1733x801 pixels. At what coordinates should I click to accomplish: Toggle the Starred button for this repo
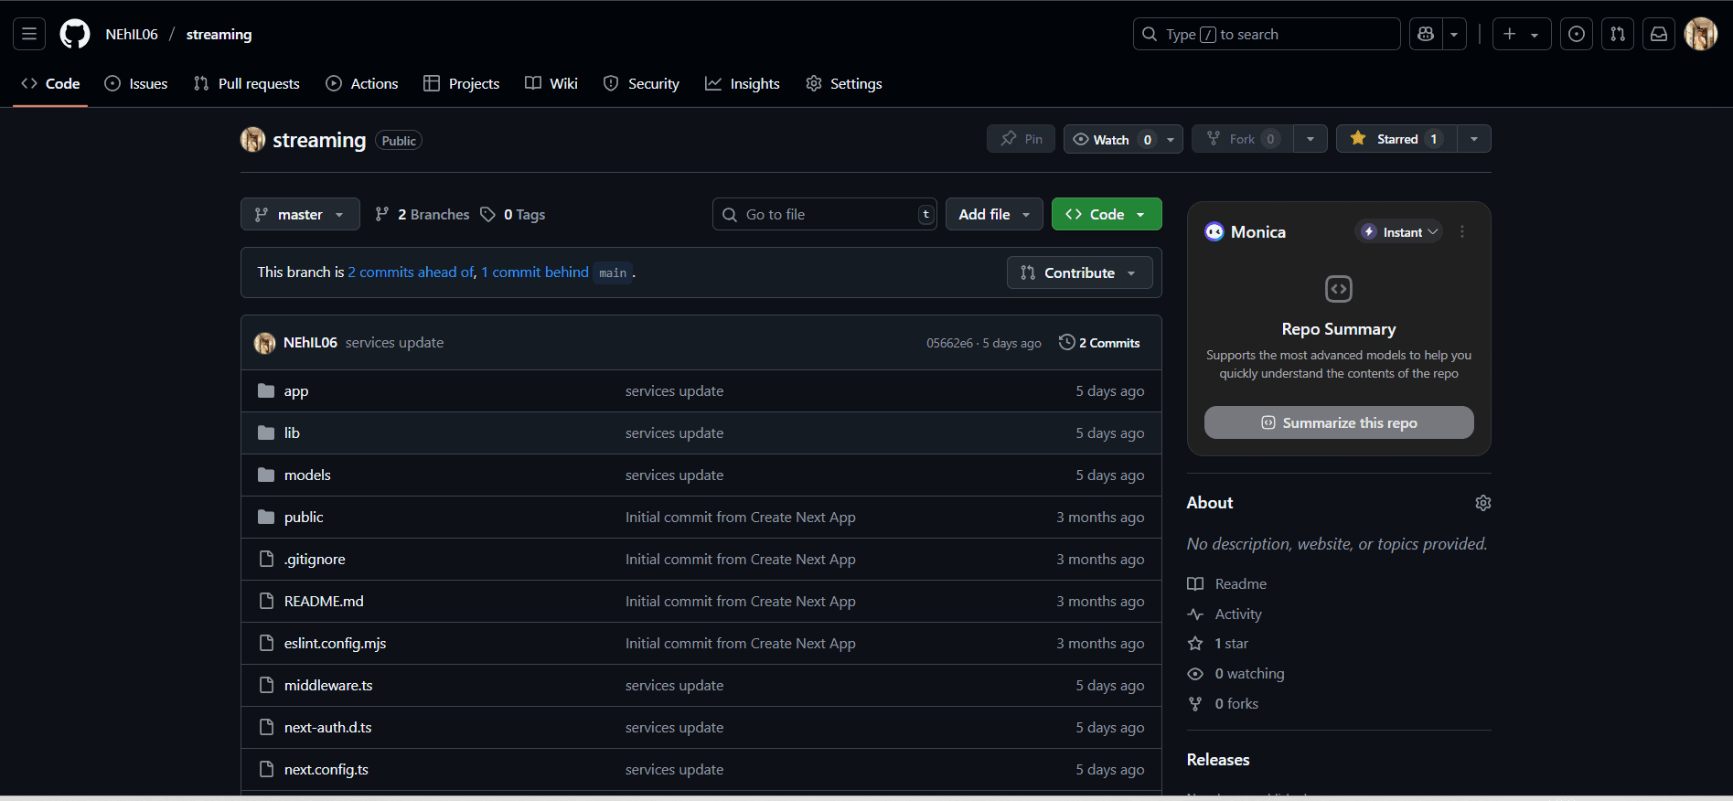coord(1396,139)
